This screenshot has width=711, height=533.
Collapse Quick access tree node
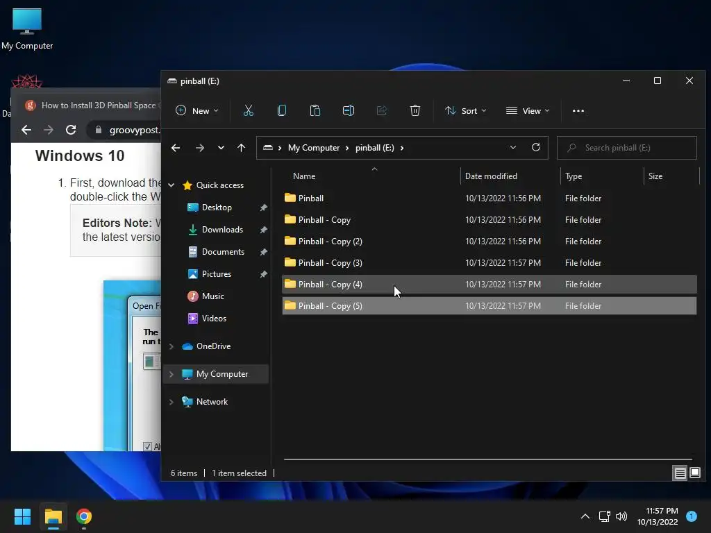point(172,185)
